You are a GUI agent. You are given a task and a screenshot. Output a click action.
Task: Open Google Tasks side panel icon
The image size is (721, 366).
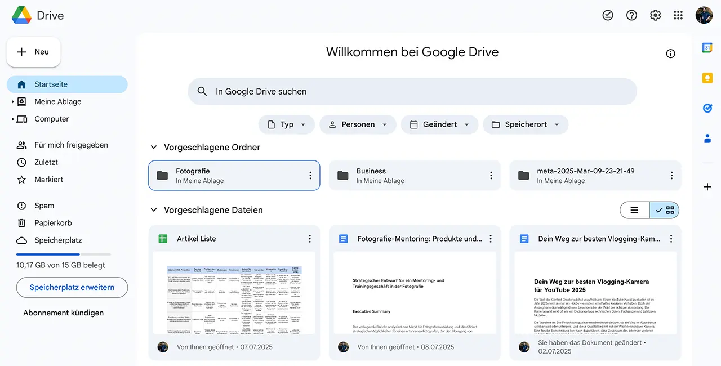point(707,108)
